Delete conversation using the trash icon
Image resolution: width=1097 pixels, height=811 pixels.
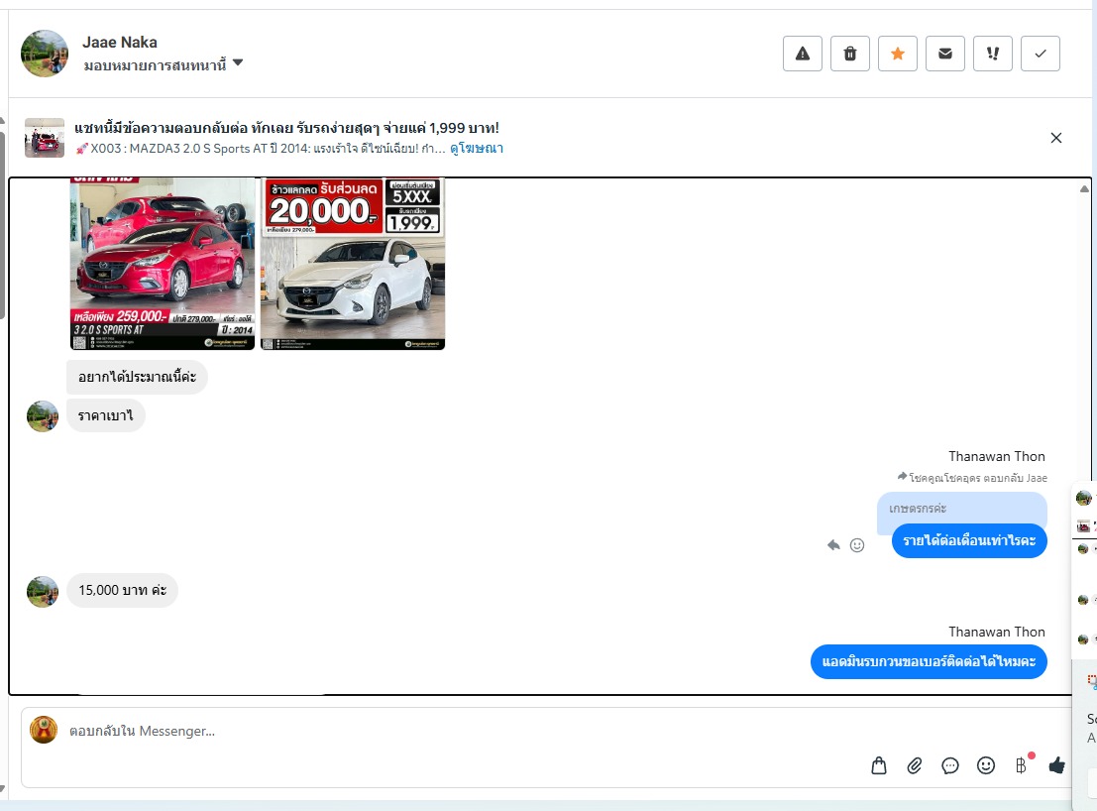pos(850,54)
